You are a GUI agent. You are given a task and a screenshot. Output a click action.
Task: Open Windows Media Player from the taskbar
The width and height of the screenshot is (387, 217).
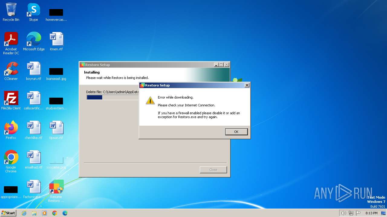pos(44,213)
